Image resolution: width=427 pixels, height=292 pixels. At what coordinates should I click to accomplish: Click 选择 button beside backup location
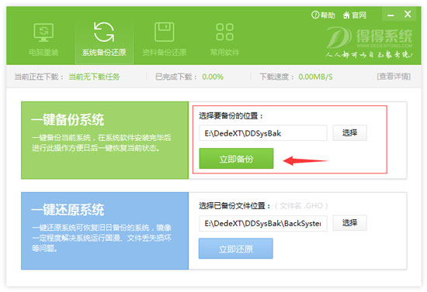coord(349,132)
